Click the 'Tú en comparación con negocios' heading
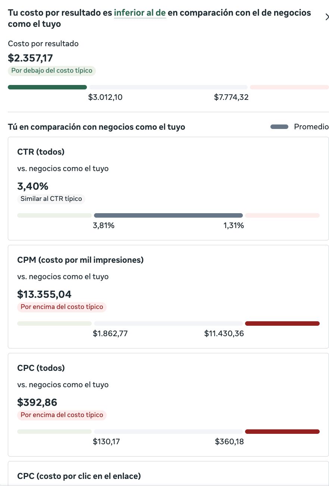Screen dimensions: 329x486 [x=97, y=127]
